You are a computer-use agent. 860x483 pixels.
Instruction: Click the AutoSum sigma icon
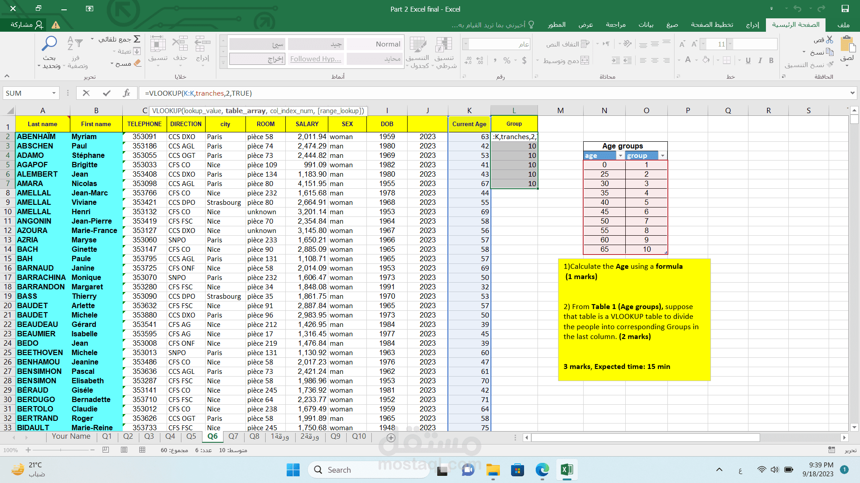[137, 39]
